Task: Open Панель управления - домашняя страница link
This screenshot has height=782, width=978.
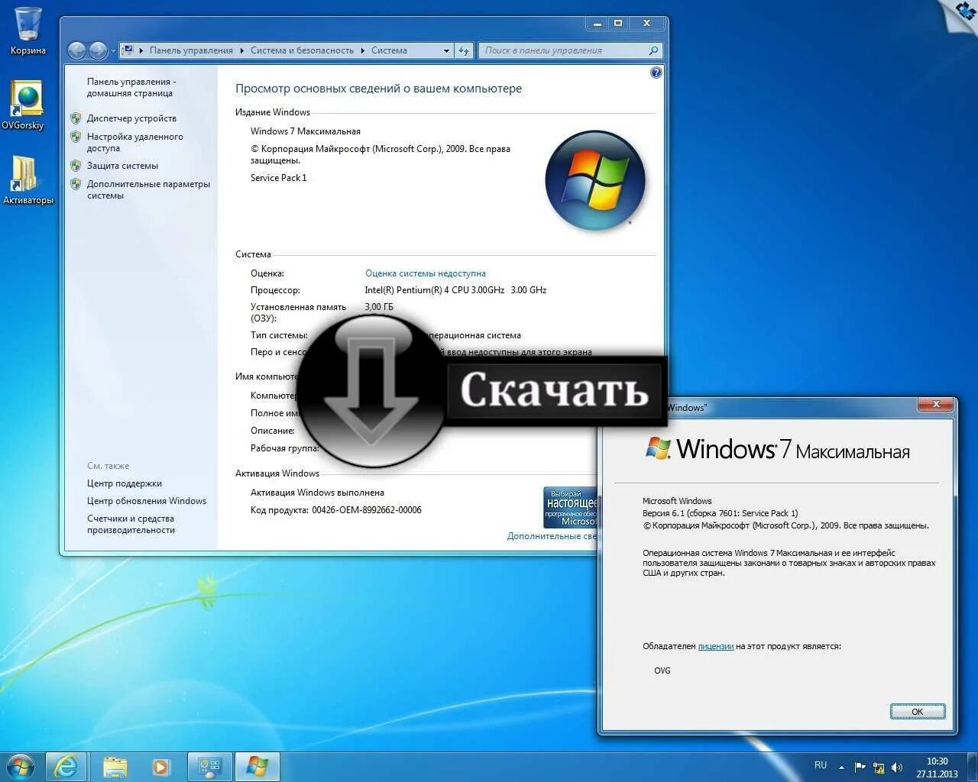Action: [131, 87]
